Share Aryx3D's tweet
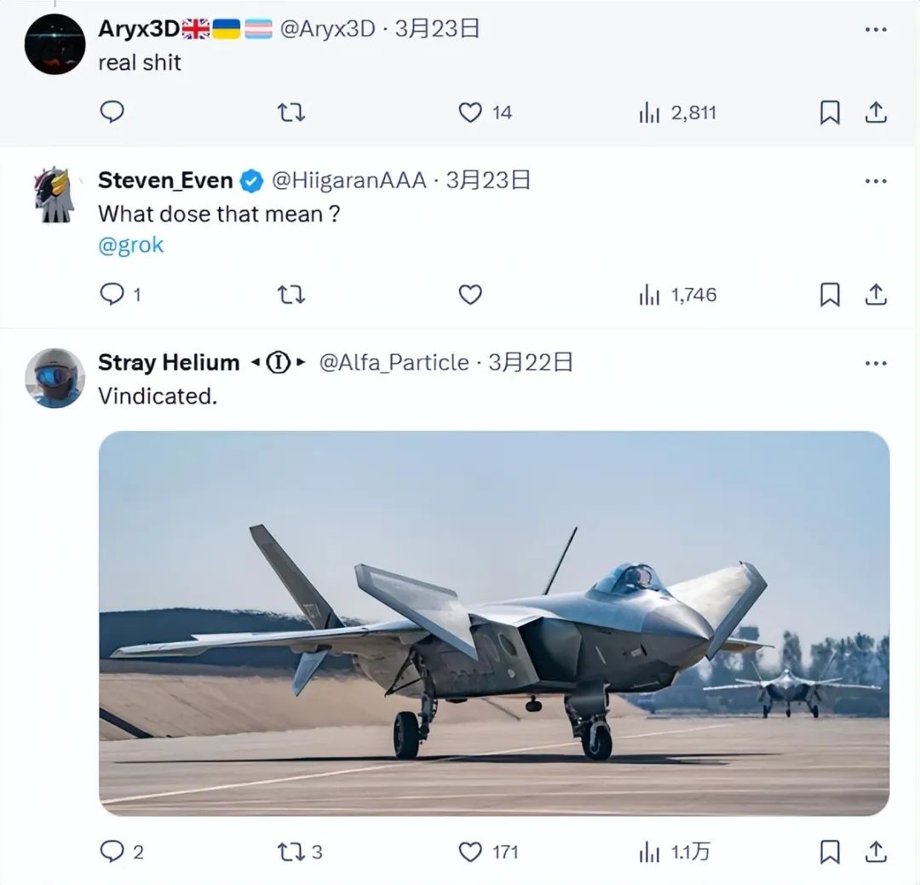This screenshot has height=885, width=920. pyautogui.click(x=876, y=112)
